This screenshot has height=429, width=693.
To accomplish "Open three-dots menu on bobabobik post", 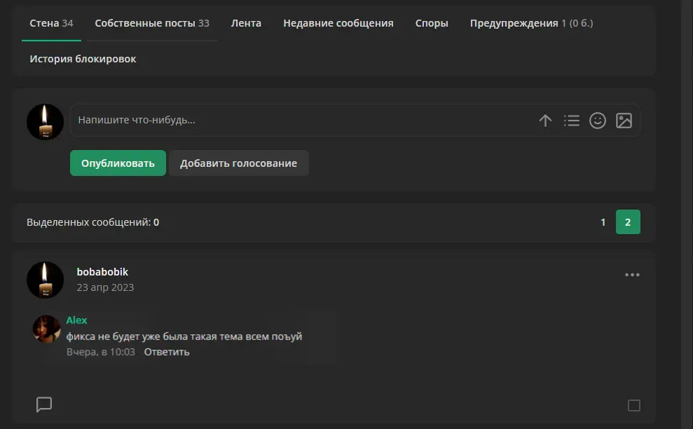I will tap(632, 275).
